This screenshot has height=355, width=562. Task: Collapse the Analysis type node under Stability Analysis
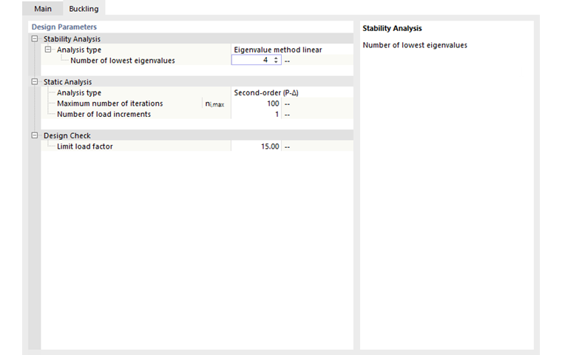click(x=48, y=50)
